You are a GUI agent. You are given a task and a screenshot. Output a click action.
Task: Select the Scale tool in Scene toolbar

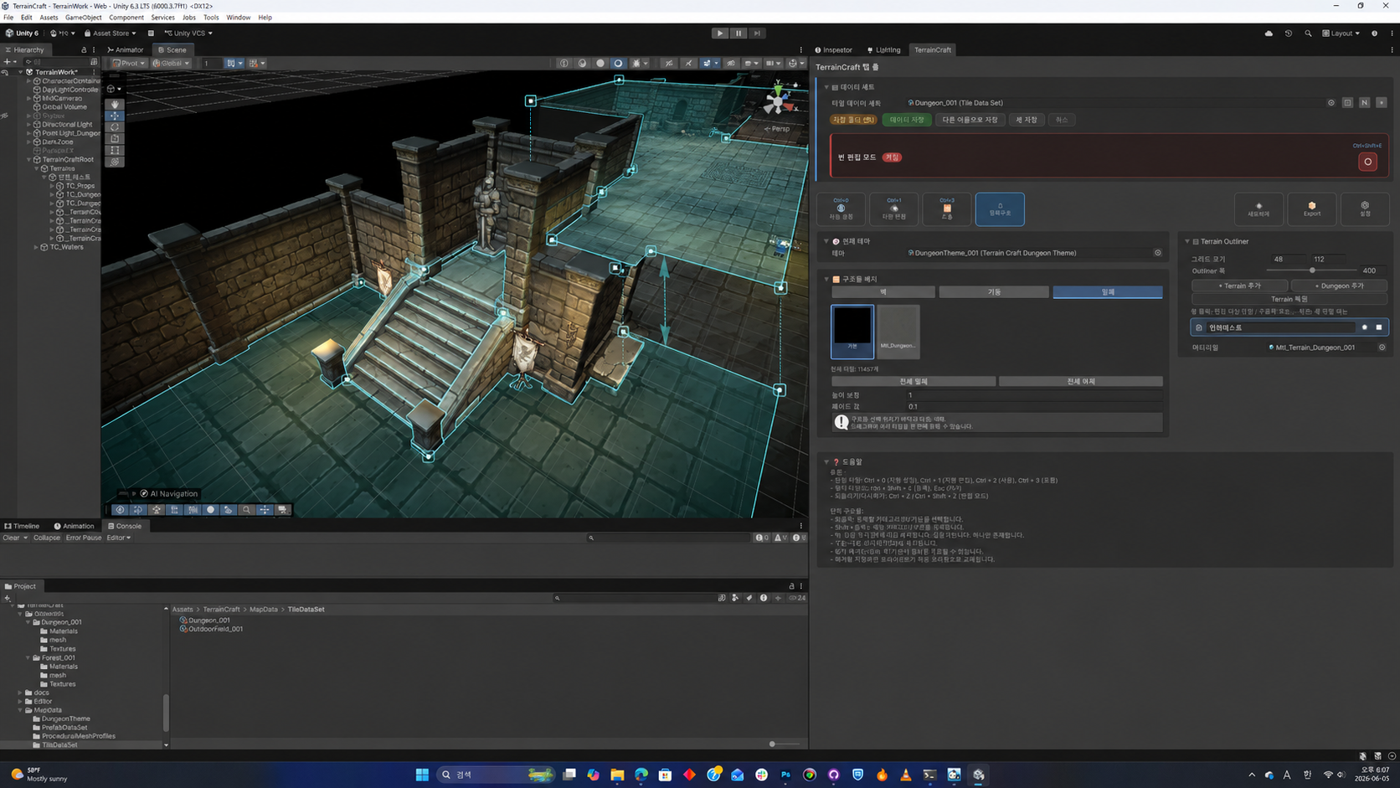[115, 139]
